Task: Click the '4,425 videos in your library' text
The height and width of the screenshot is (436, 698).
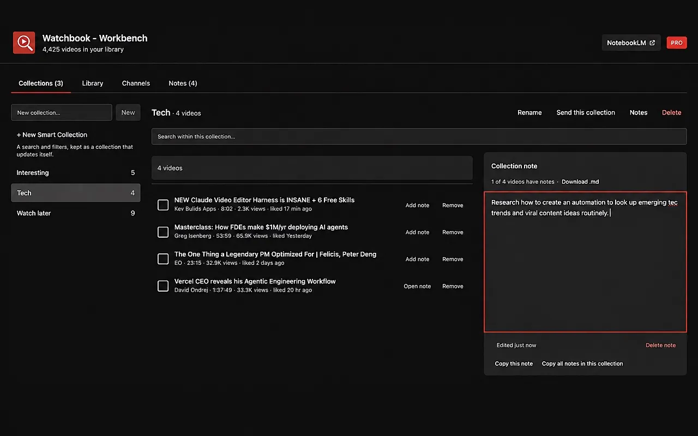Action: (83, 50)
